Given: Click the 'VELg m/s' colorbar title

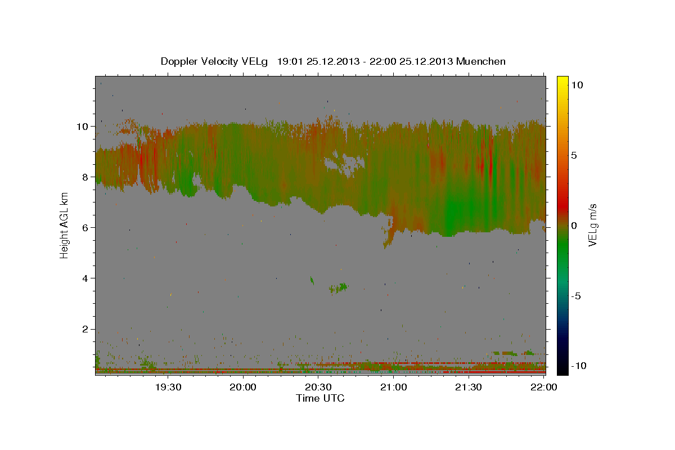Looking at the screenshot, I should (593, 225).
